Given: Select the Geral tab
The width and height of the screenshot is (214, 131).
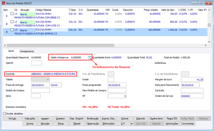Looking at the screenshot, I should pos(11,51).
